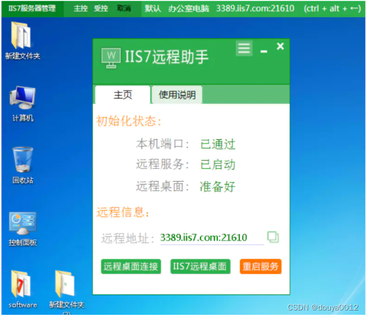
Task: Click the 远程信息 heading
Action: click(123, 212)
